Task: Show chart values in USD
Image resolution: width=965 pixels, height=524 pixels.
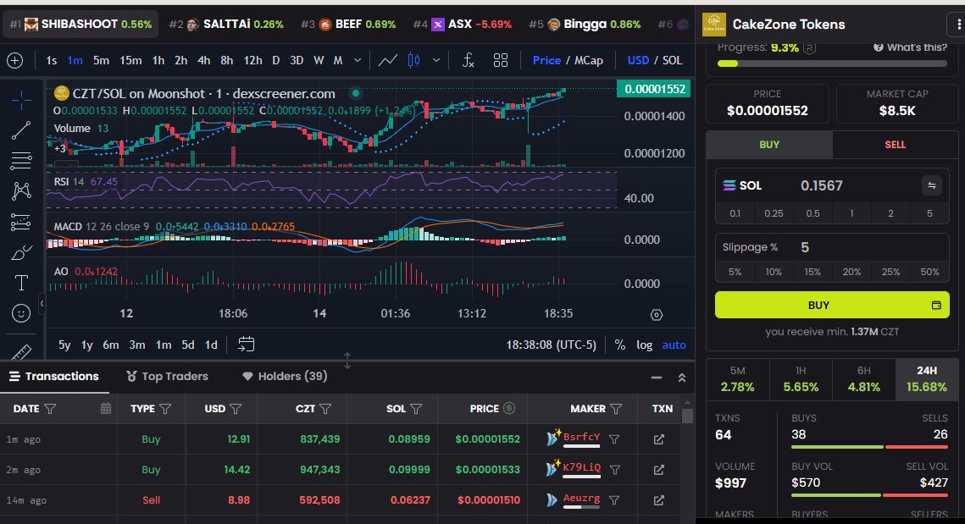Action: point(638,60)
